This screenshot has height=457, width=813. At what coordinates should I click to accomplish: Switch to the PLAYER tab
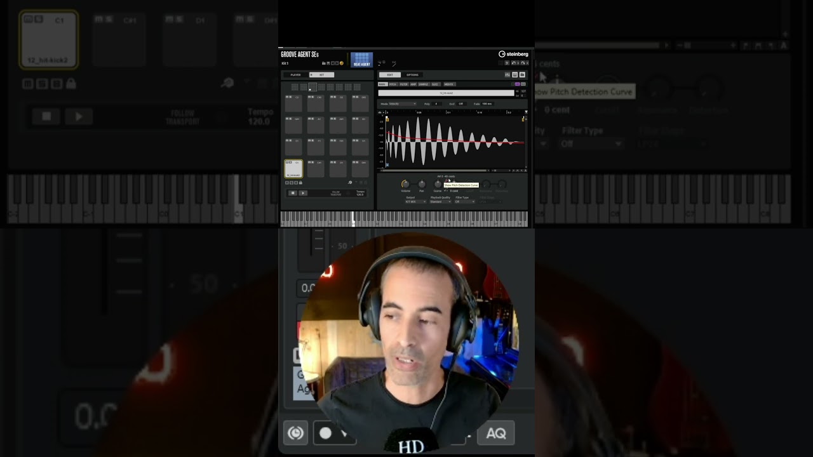295,75
